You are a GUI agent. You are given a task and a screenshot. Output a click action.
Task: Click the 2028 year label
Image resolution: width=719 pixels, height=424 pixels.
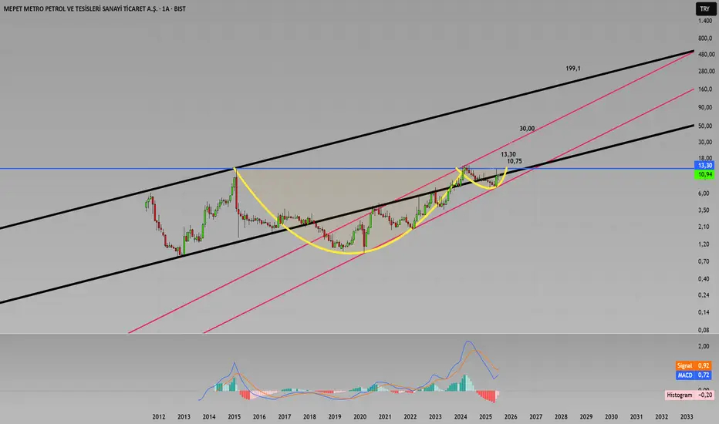point(561,417)
